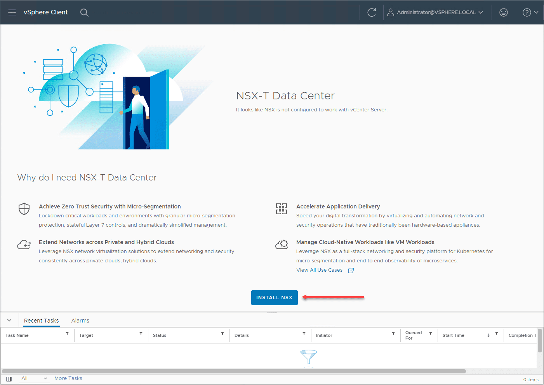This screenshot has height=385, width=544.
Task: Click the panel resize handle above Recent Tasks
Action: pos(272,312)
